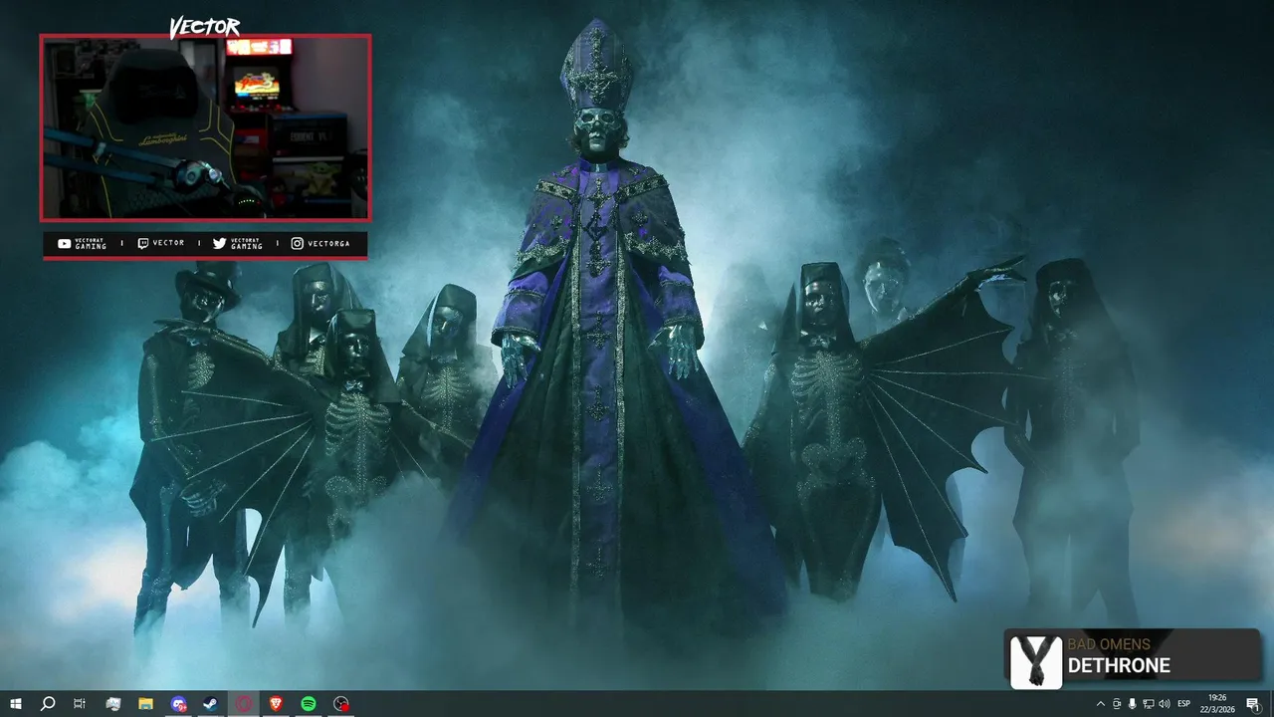Open the Windows Start menu

(15, 704)
